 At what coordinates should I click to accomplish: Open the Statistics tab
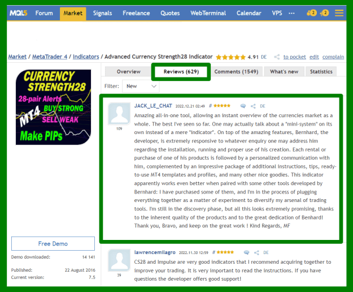321,72
